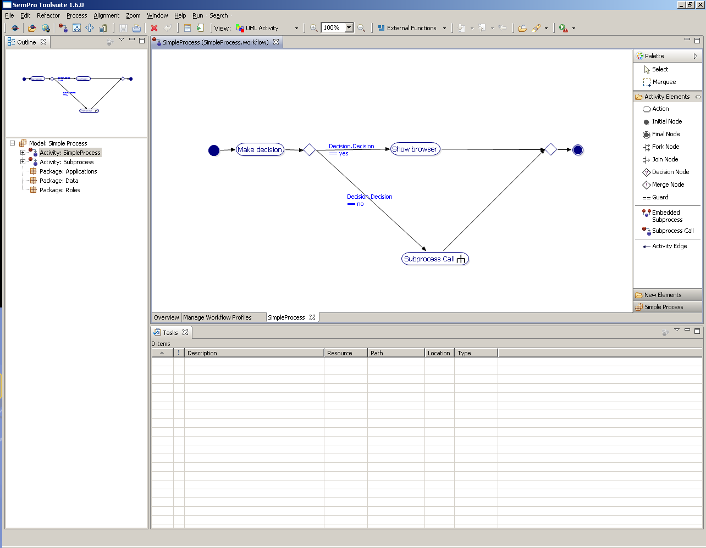
Task: Close the Tasks view tab
Action: [x=185, y=332]
